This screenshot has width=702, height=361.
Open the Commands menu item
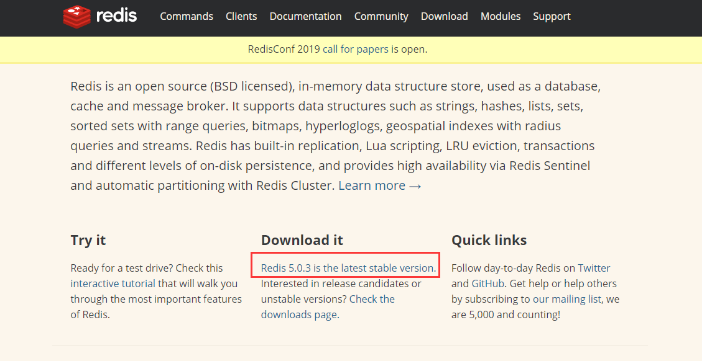tap(187, 17)
